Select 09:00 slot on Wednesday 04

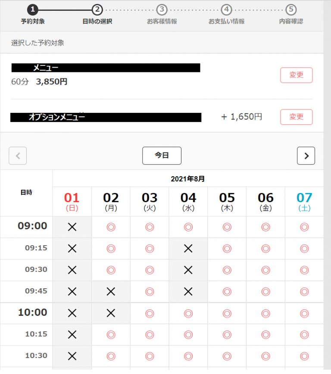tap(188, 227)
